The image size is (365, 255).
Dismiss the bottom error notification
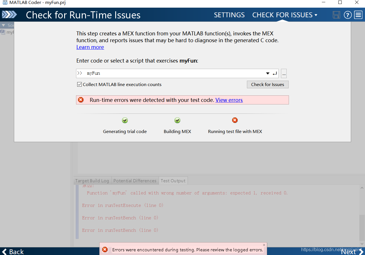coord(264,245)
